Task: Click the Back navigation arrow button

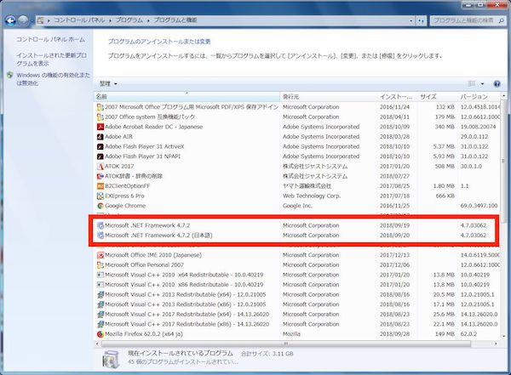Action: pyautogui.click(x=10, y=20)
